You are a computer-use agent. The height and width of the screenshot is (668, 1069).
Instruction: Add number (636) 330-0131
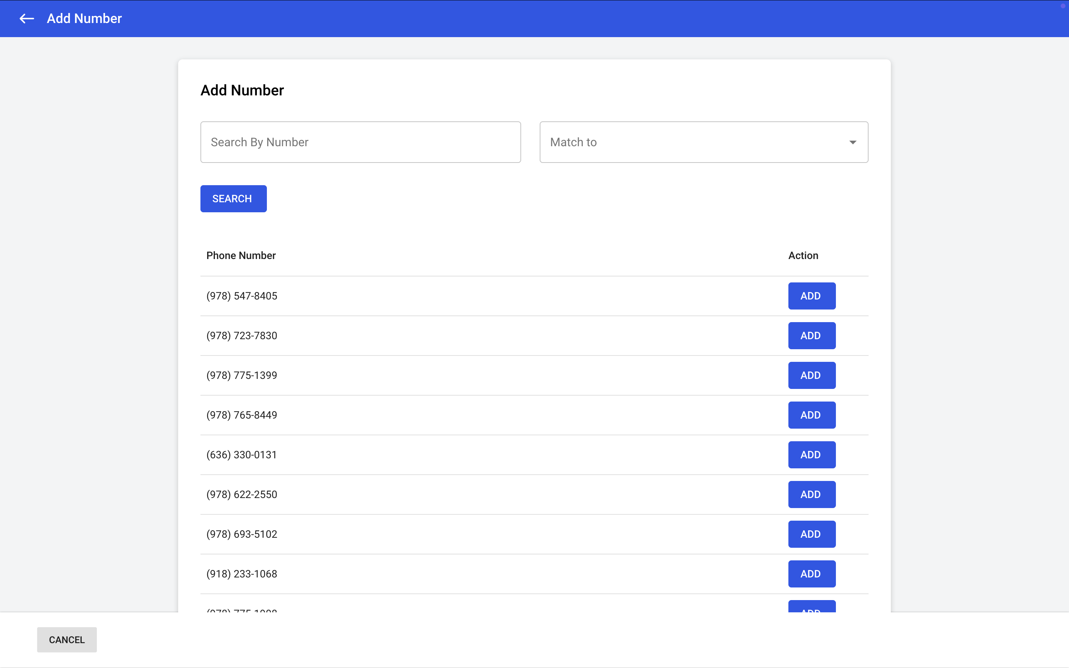pyautogui.click(x=811, y=455)
